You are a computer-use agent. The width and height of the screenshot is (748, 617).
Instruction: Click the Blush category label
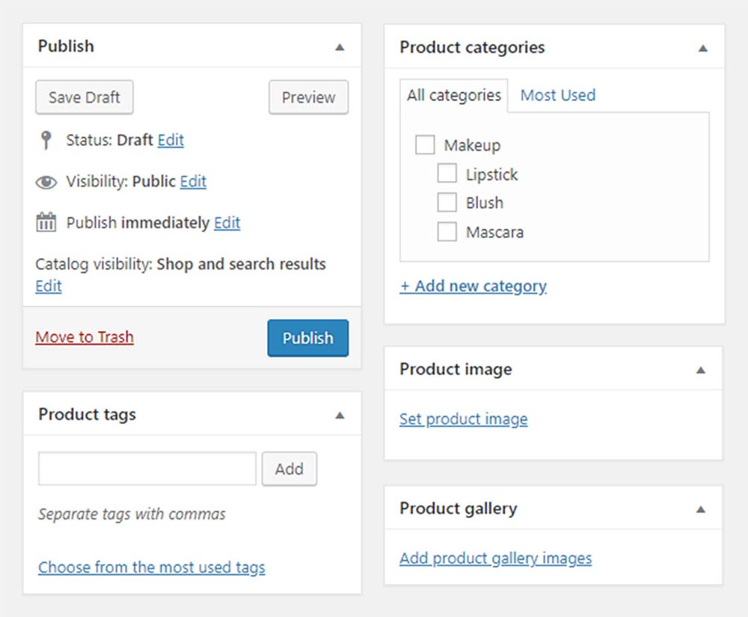pos(485,203)
